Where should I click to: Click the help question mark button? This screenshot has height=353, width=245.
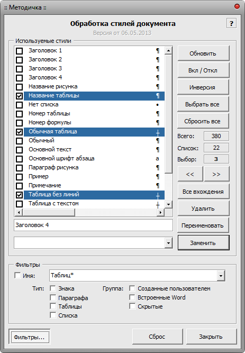(231, 23)
